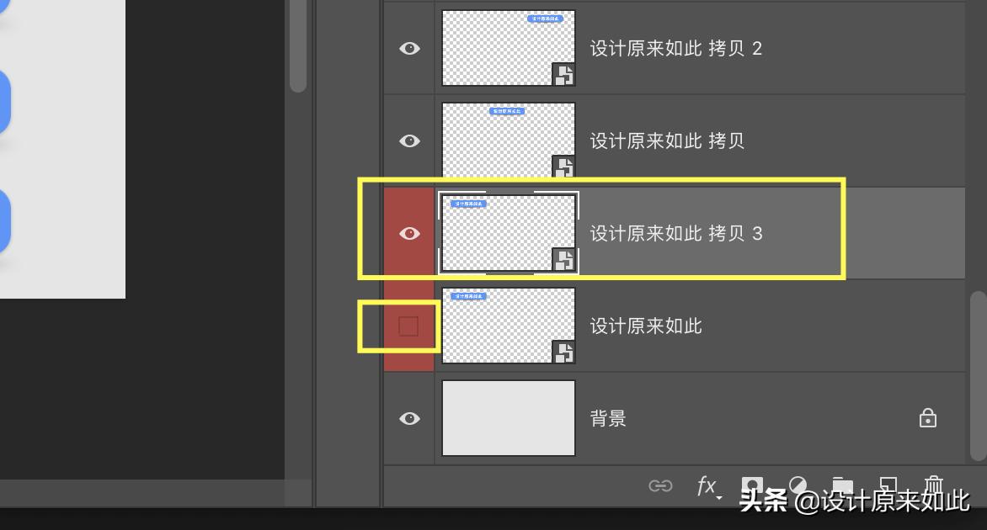Create a new layer
The height and width of the screenshot is (530, 987).
point(888,485)
